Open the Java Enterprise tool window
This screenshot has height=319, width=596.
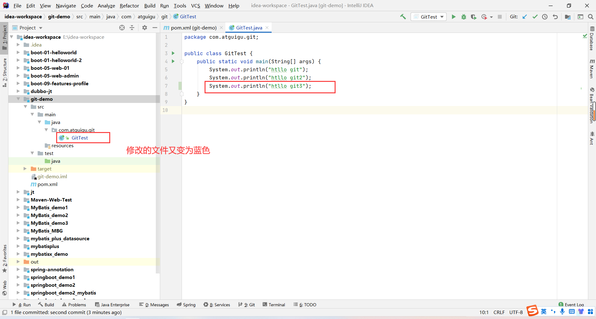(112, 305)
